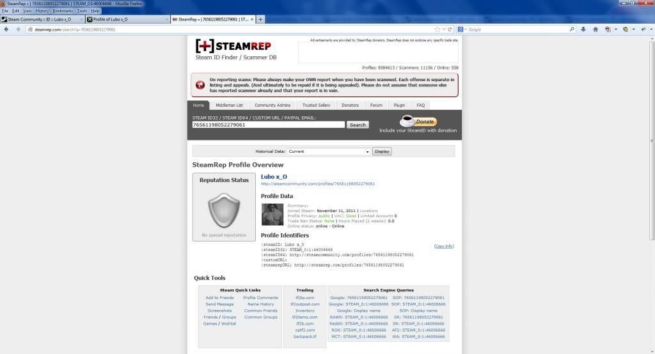
Task: Go to the Home page icon
Action: (x=596, y=29)
